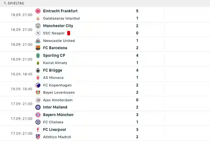Open the FC Brügge team link
The height and width of the screenshot is (141, 210).
(52, 70)
